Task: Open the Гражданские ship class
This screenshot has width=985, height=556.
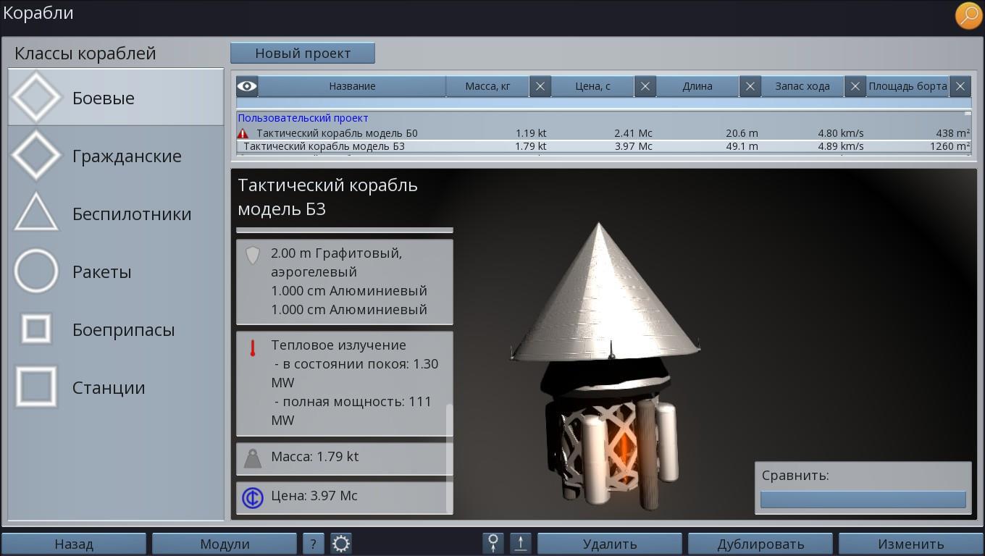Action: click(116, 155)
